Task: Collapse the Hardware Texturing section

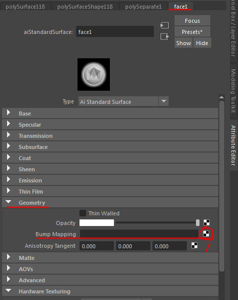Action: pyautogui.click(x=110, y=291)
